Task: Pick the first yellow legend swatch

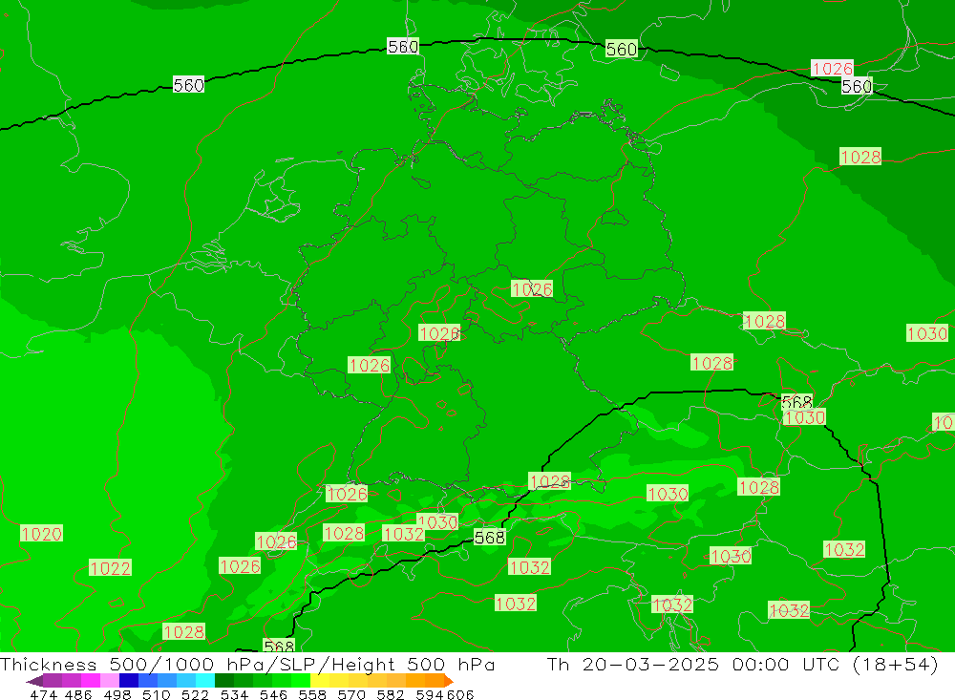Action: (x=320, y=681)
